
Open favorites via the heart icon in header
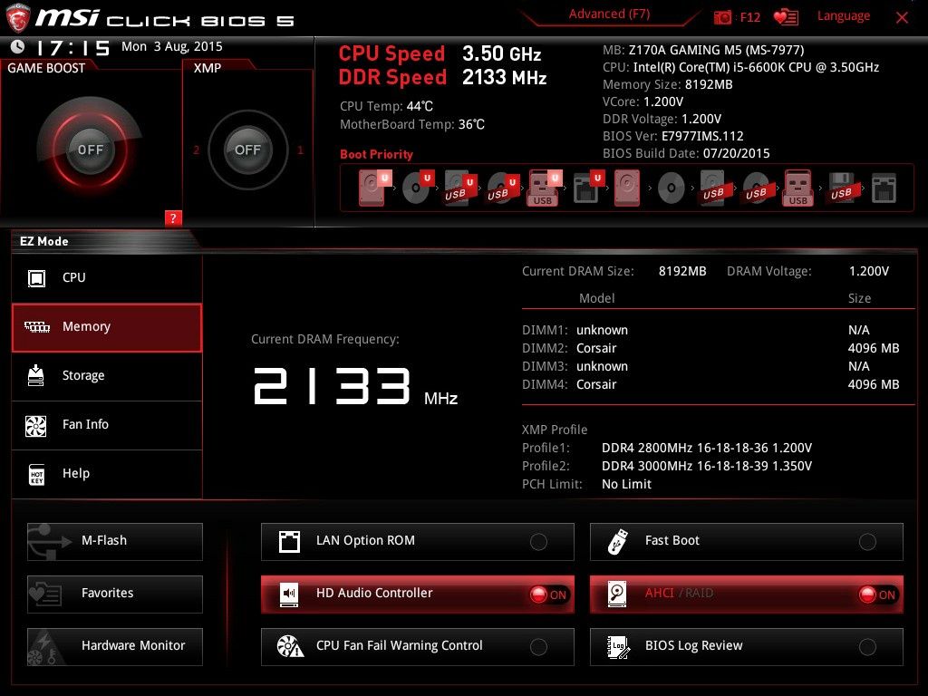(x=786, y=17)
